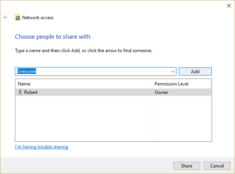Confirm with the Share button
The image size is (235, 174).
pos(187,166)
